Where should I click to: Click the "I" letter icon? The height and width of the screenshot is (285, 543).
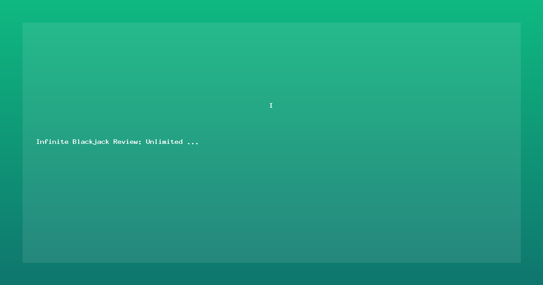pos(271,105)
